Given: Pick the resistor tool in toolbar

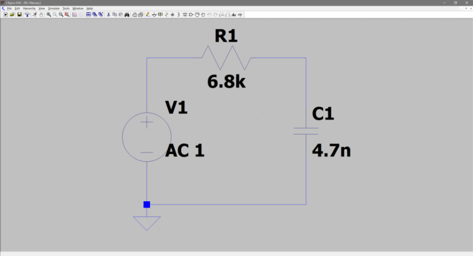Looking at the screenshot, I should [x=166, y=15].
